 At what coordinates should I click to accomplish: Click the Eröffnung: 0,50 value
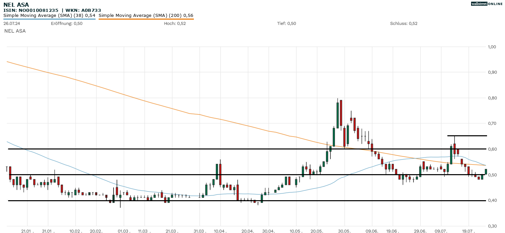67,24
